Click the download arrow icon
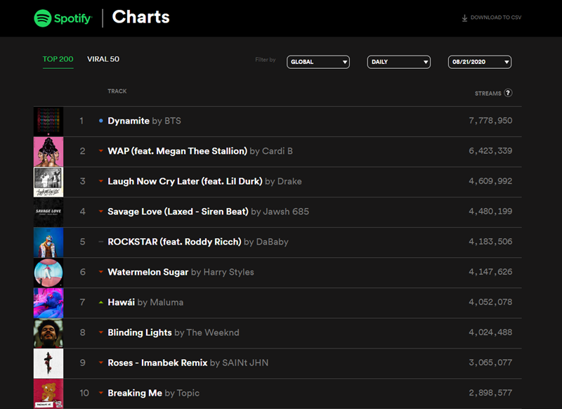The image size is (562, 409). (464, 18)
